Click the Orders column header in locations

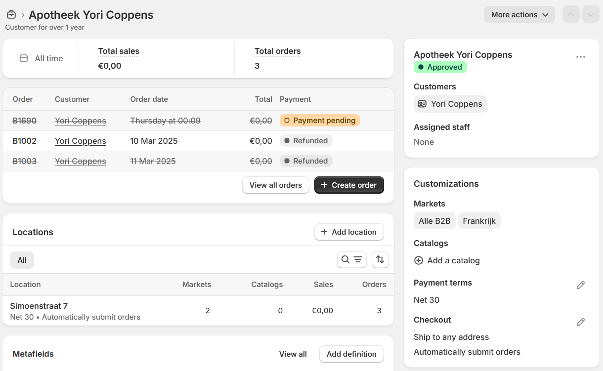point(374,285)
